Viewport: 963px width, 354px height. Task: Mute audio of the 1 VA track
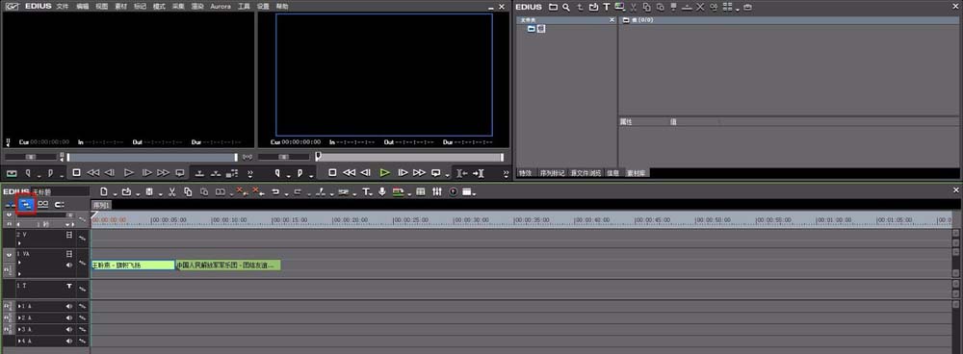(69, 265)
